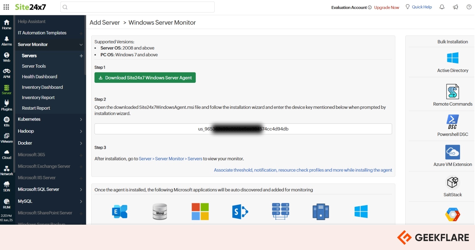
Task: Open Inventory Dashboard in the sidebar
Action: click(42, 87)
